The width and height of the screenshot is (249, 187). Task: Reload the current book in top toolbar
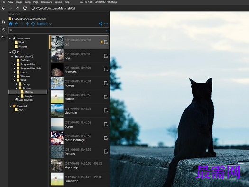[x=25, y=8]
